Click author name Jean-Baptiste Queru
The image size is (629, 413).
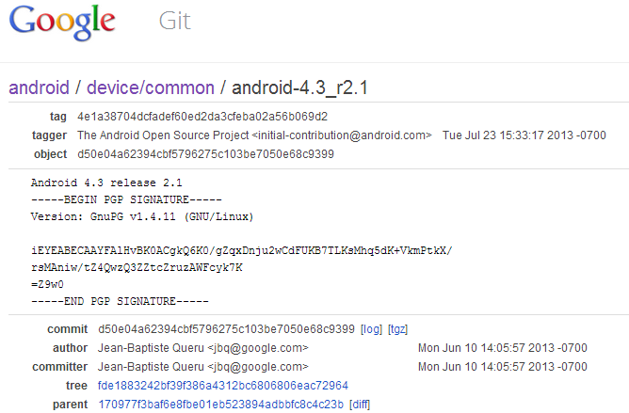coord(151,348)
